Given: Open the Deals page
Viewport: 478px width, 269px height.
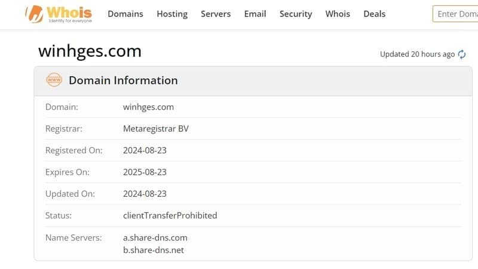Looking at the screenshot, I should point(375,14).
